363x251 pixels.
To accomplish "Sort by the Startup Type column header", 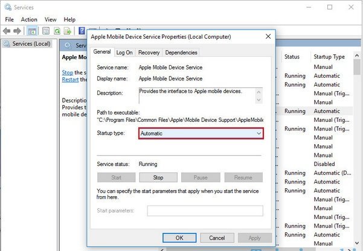I will tap(329, 57).
